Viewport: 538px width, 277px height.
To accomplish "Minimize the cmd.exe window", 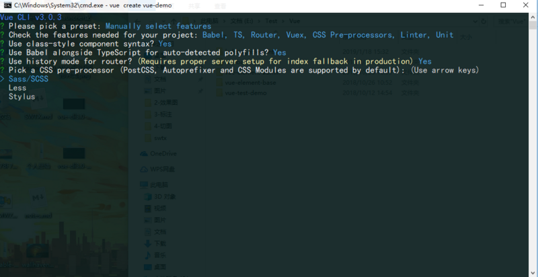I will [481, 5].
